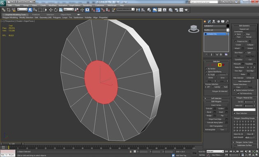The image size is (259, 157).
Task: Click the Mirror tool icon
Action: coord(138,10)
